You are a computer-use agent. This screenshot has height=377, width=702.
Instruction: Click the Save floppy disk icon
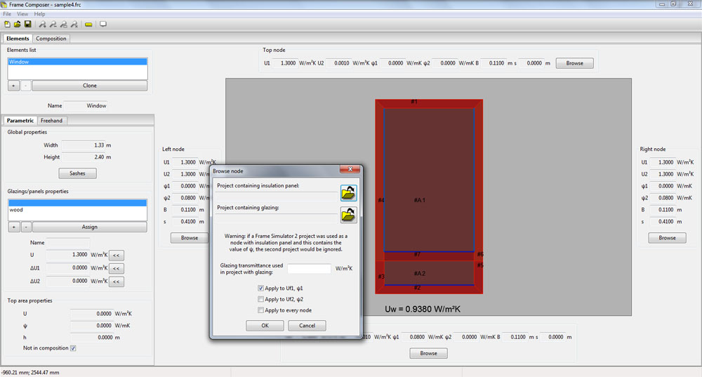click(28, 24)
